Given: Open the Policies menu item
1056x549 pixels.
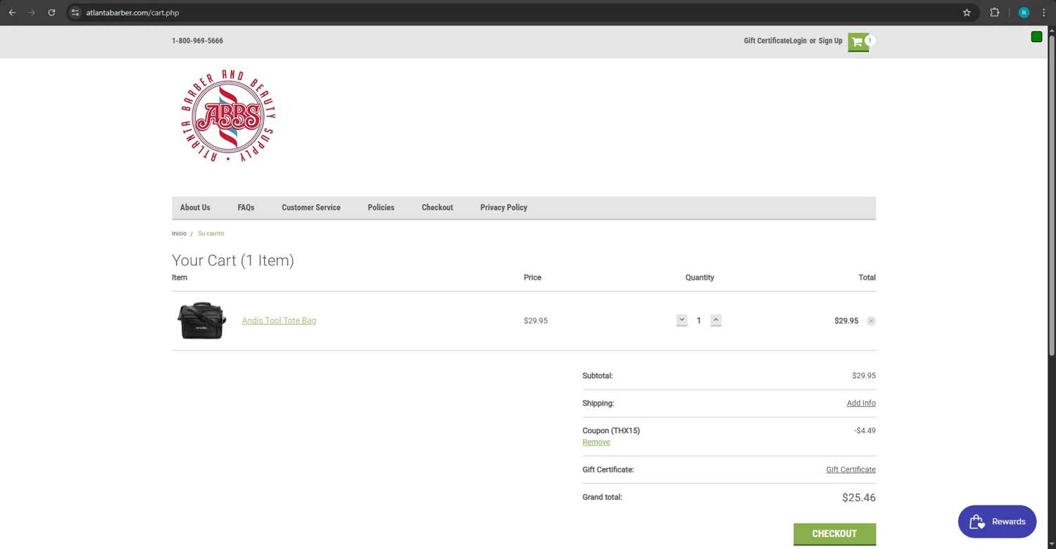Looking at the screenshot, I should (381, 207).
